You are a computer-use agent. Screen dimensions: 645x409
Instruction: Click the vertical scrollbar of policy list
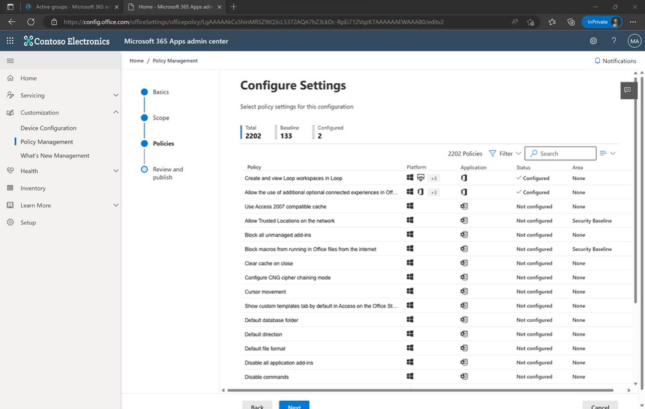635,189
